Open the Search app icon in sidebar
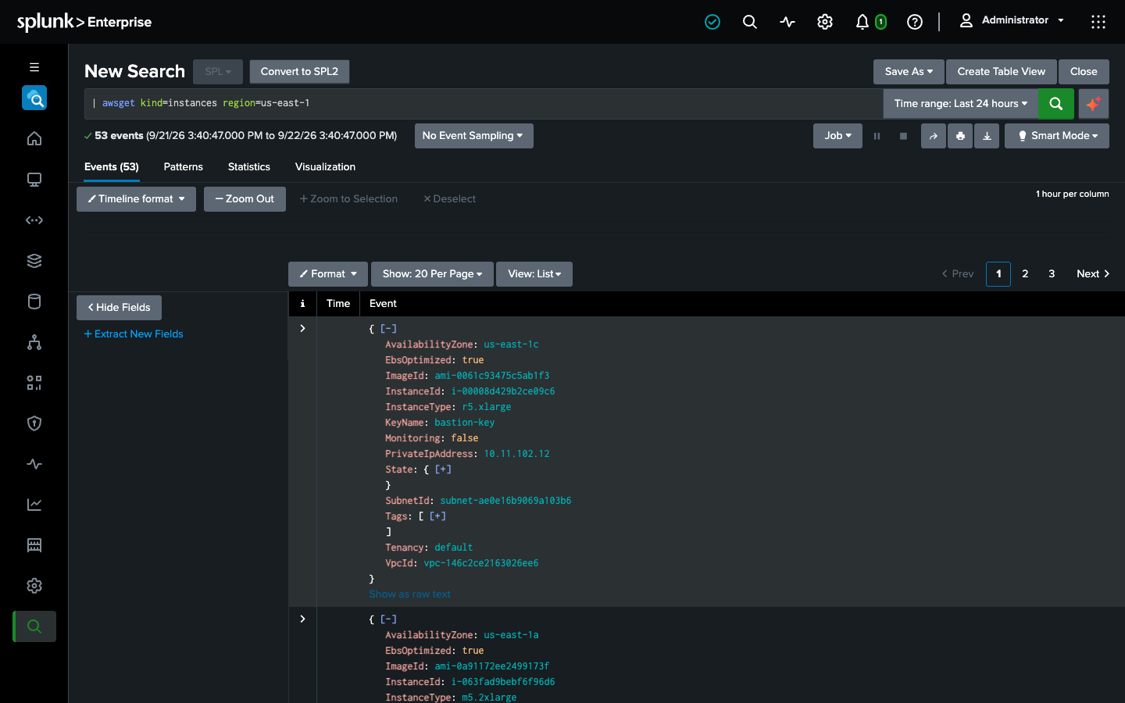The width and height of the screenshot is (1125, 703). [34, 98]
